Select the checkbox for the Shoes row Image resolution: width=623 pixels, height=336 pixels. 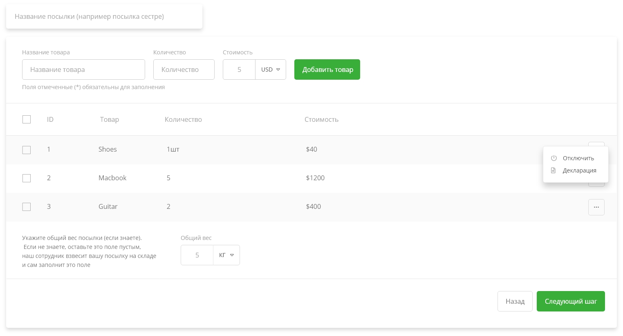[27, 150]
